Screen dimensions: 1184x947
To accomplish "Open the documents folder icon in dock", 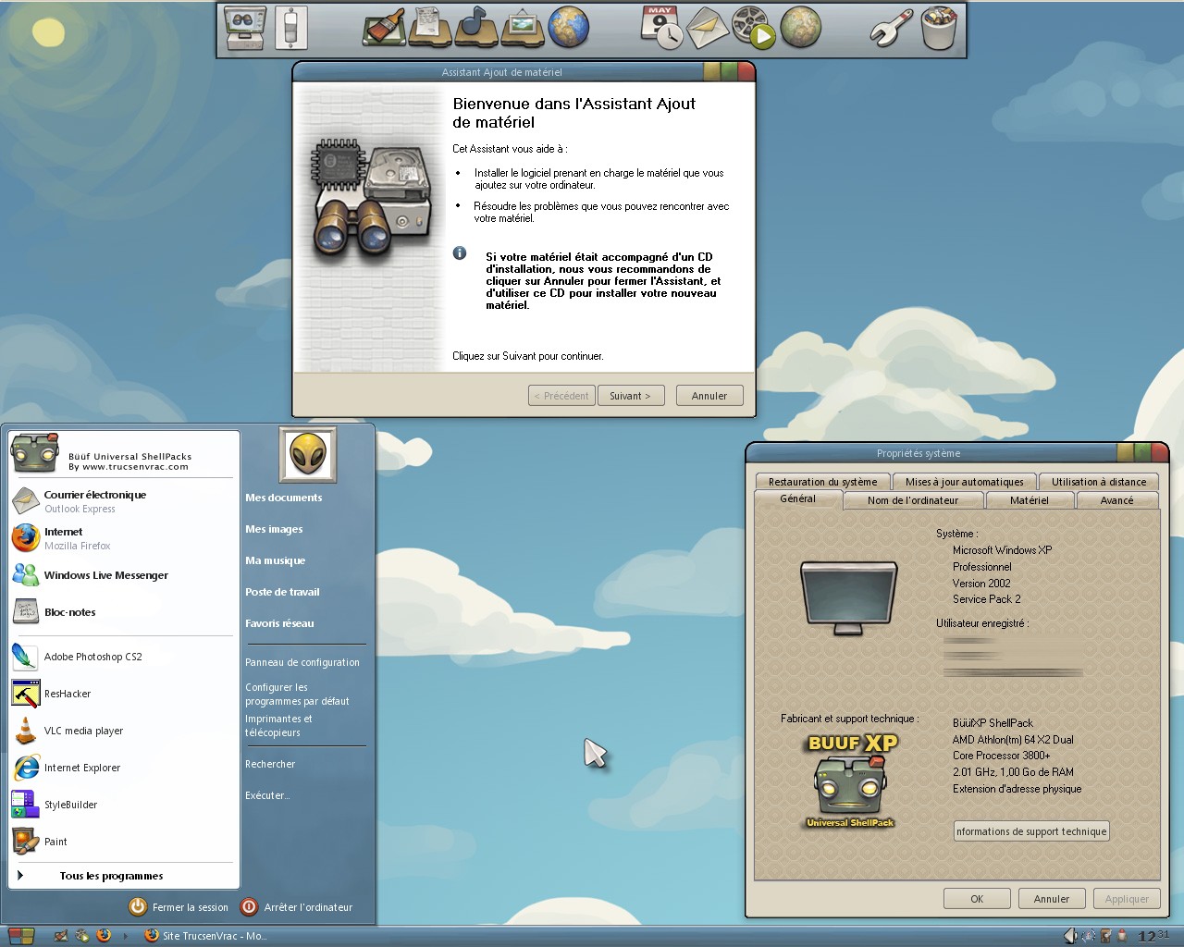I will point(430,28).
